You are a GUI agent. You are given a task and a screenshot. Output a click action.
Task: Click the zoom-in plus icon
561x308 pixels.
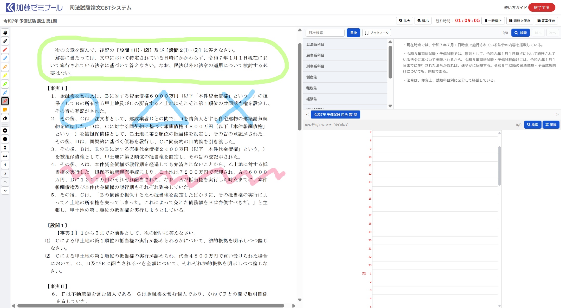[x=5, y=130]
